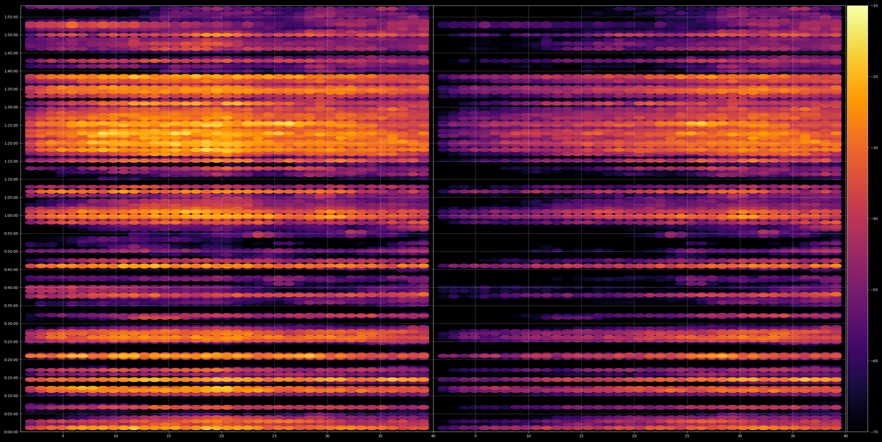The image size is (882, 442).
Task: Click x-axis label 5 under the left plot
Action: pyautogui.click(x=63, y=436)
